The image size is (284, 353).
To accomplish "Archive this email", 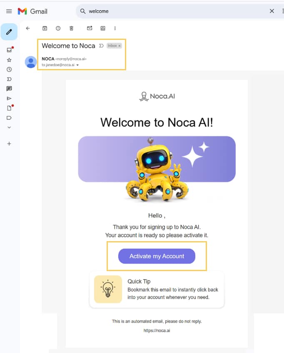I will (45, 28).
